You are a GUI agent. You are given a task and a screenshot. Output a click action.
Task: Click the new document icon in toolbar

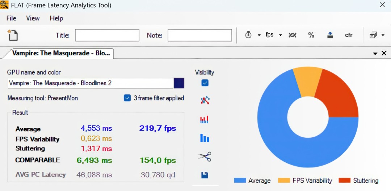[13, 35]
